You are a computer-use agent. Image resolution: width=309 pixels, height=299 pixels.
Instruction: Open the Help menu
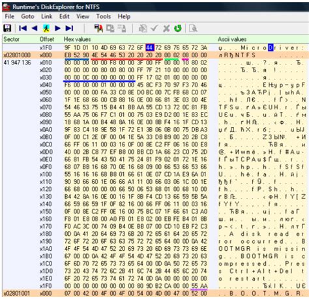click(x=124, y=16)
